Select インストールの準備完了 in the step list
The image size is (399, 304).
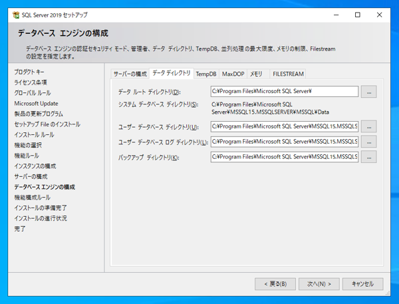point(40,208)
